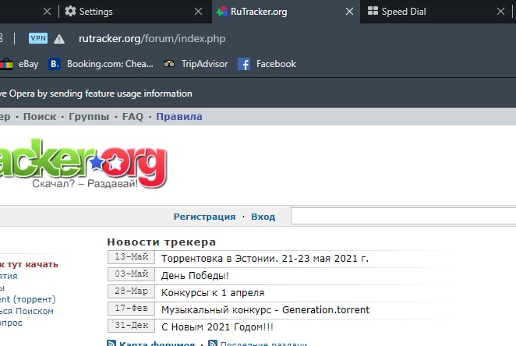The height and width of the screenshot is (346, 516).
Task: Open news Музыкальный конкурс - Generation.torrent
Action: pyautogui.click(x=266, y=310)
